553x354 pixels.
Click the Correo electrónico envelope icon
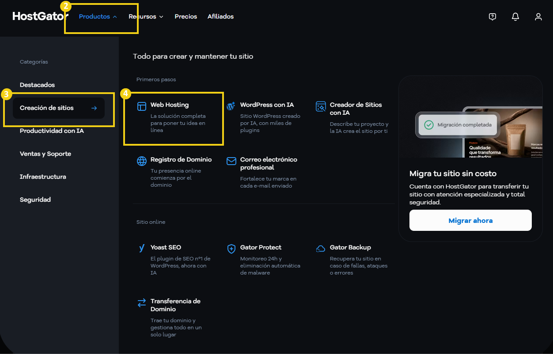pos(231,161)
